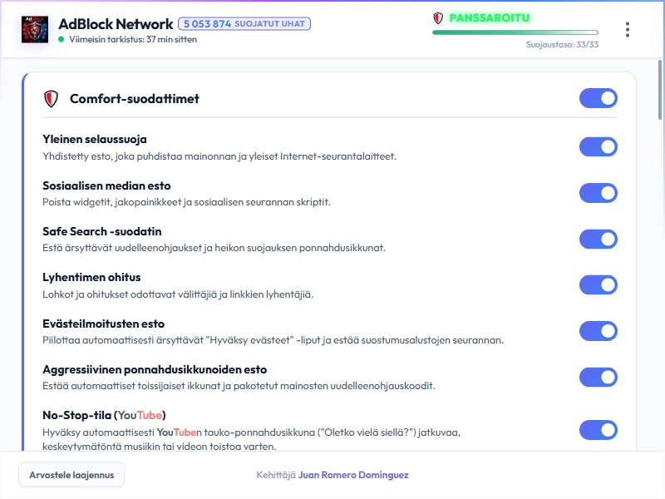665x499 pixels.
Task: Click the AdBlock Network title text
Action: tap(116, 24)
